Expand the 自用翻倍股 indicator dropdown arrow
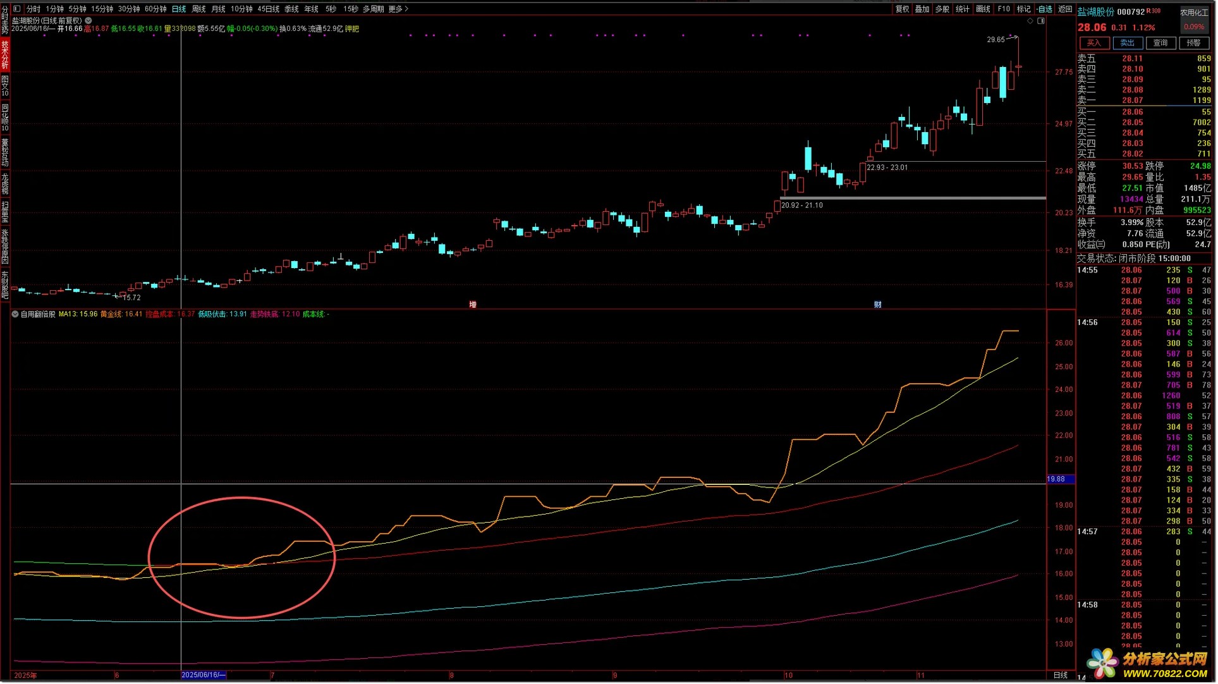Screen dimensions: 1218x684 pyautogui.click(x=15, y=314)
